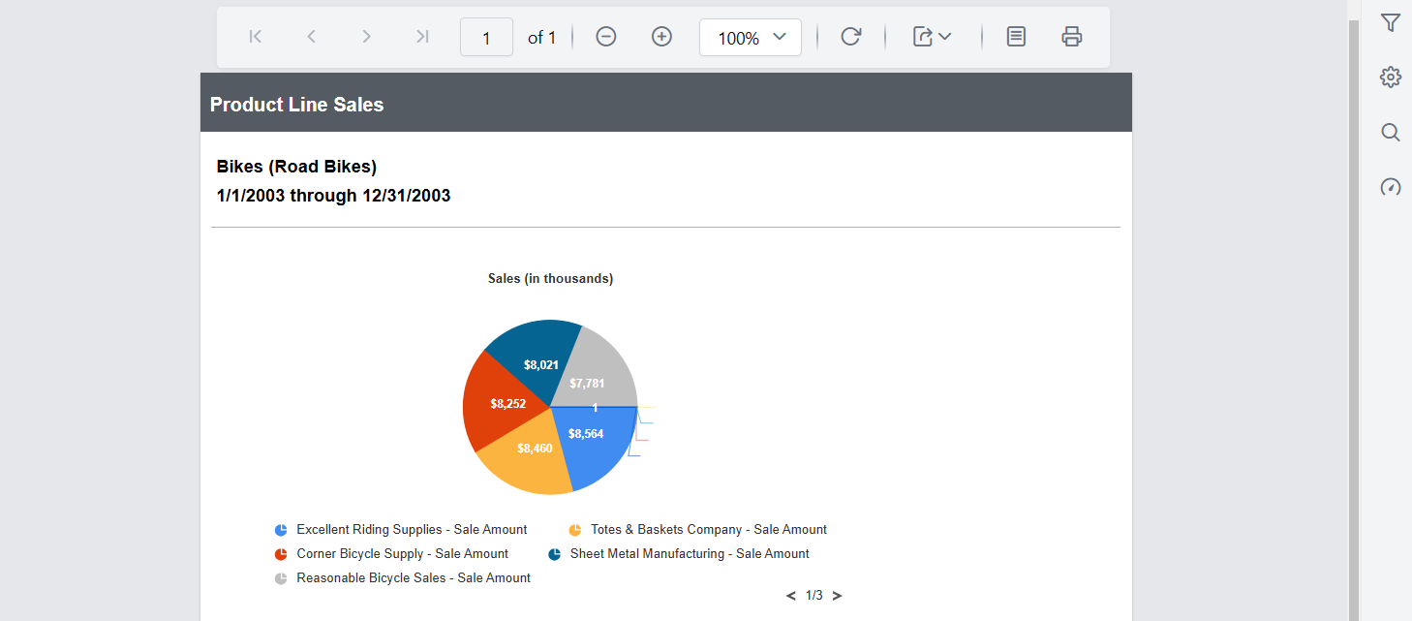Go to the previous chart page
This screenshot has width=1412, height=621.
[790, 595]
